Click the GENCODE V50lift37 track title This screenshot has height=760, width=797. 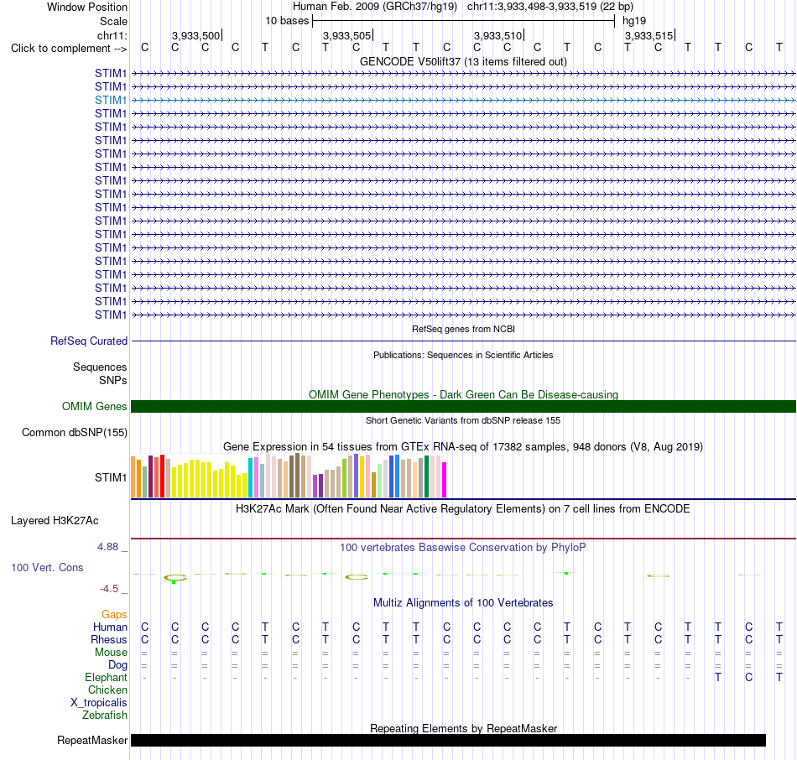pos(463,61)
